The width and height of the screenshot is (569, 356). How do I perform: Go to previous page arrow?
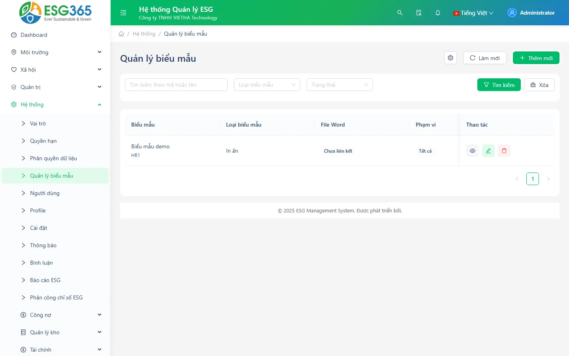coord(517,179)
